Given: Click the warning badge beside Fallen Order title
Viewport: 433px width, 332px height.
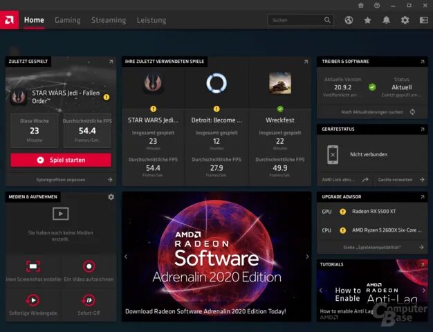Looking at the screenshot, I should point(107,97).
